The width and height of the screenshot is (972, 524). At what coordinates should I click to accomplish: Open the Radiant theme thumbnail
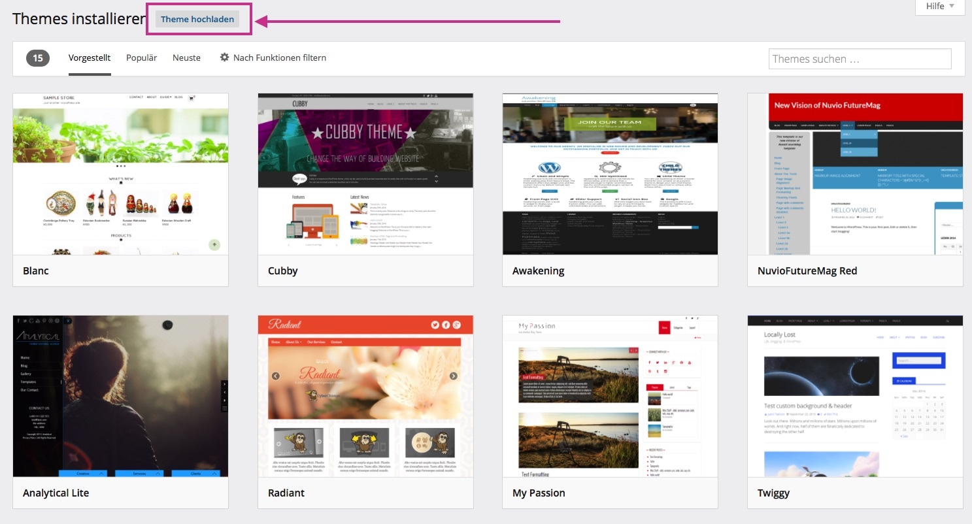365,396
